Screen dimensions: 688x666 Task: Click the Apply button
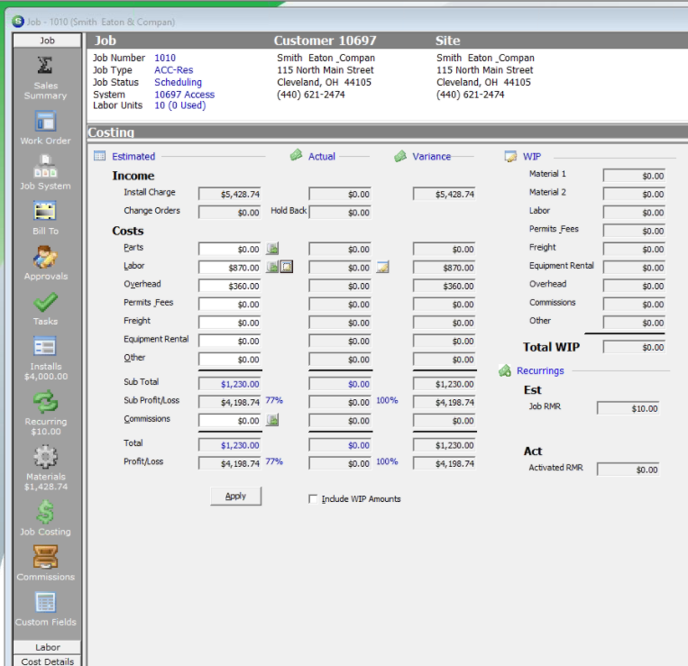(x=235, y=496)
